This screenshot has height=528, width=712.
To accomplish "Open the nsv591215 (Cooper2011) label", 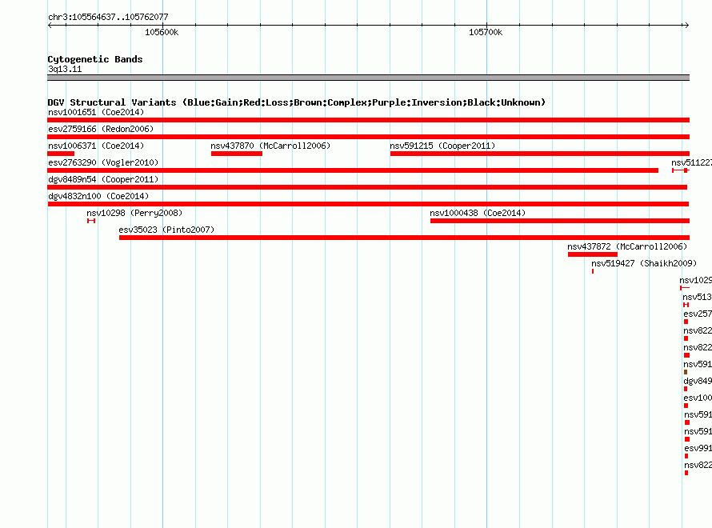I will tap(442, 146).
